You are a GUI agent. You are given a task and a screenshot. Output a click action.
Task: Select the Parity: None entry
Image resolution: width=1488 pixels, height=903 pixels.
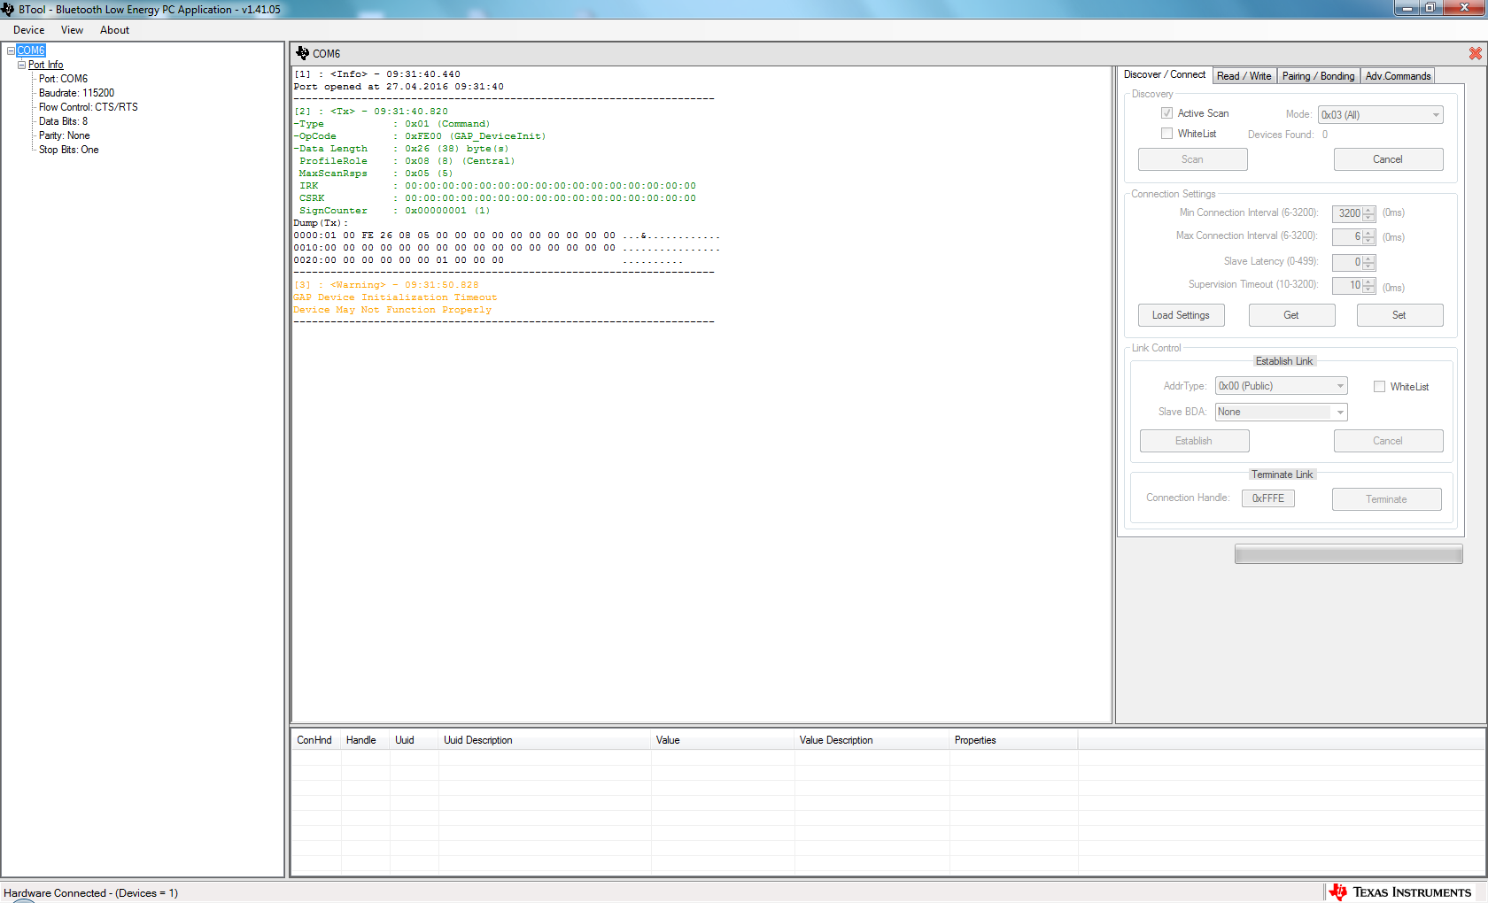click(x=64, y=135)
